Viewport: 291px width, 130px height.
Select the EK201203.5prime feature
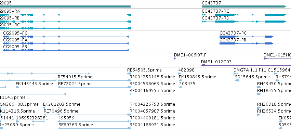click(x=51, y=108)
